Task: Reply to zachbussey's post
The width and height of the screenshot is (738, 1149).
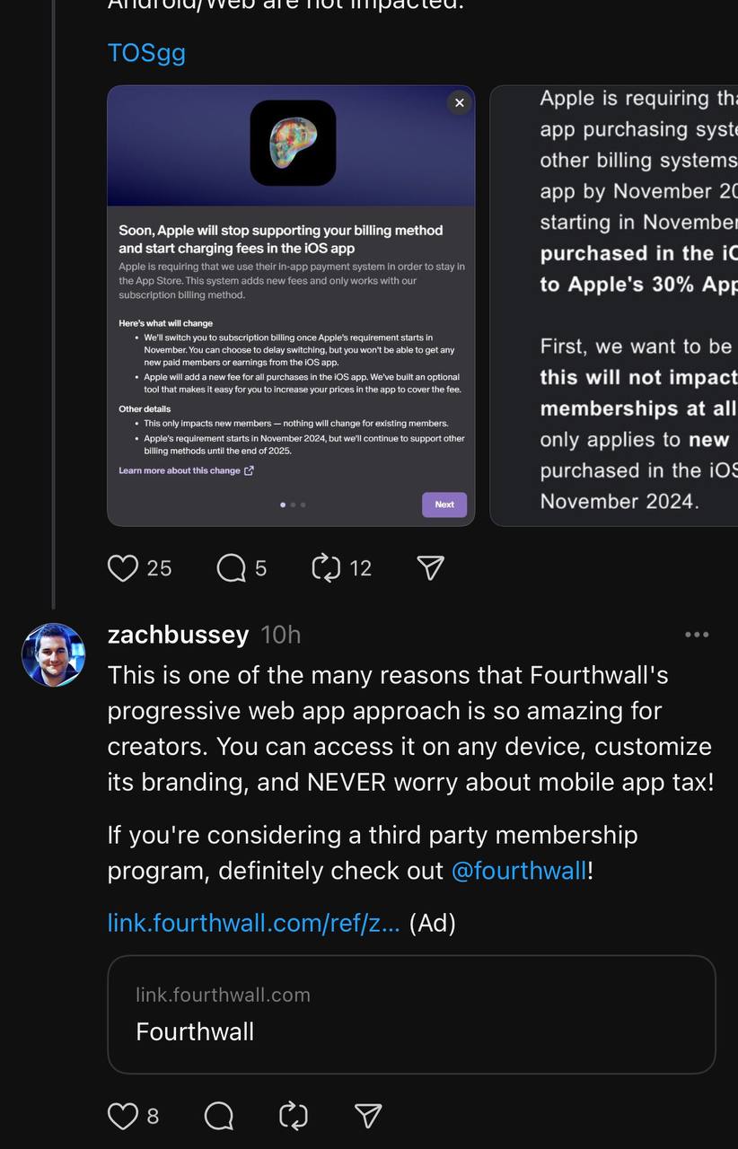Action: point(219,1116)
